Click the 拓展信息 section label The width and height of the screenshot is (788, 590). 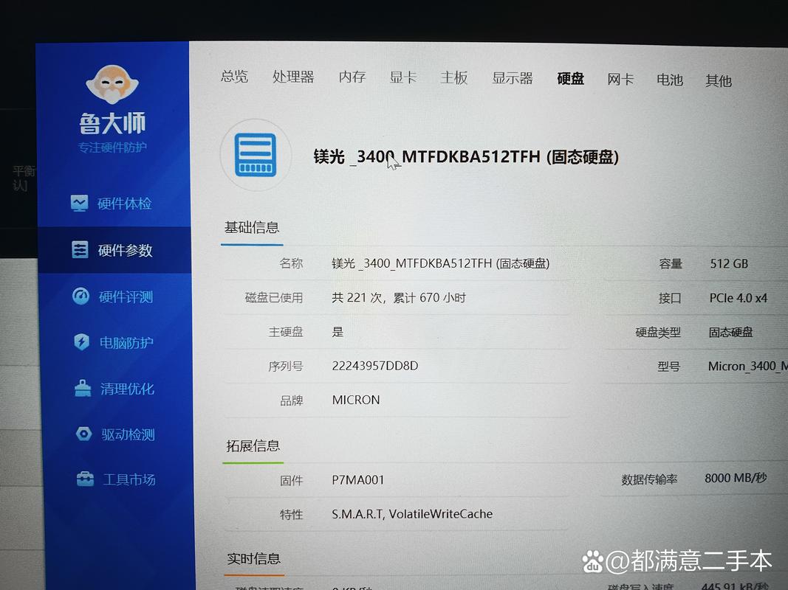point(252,445)
